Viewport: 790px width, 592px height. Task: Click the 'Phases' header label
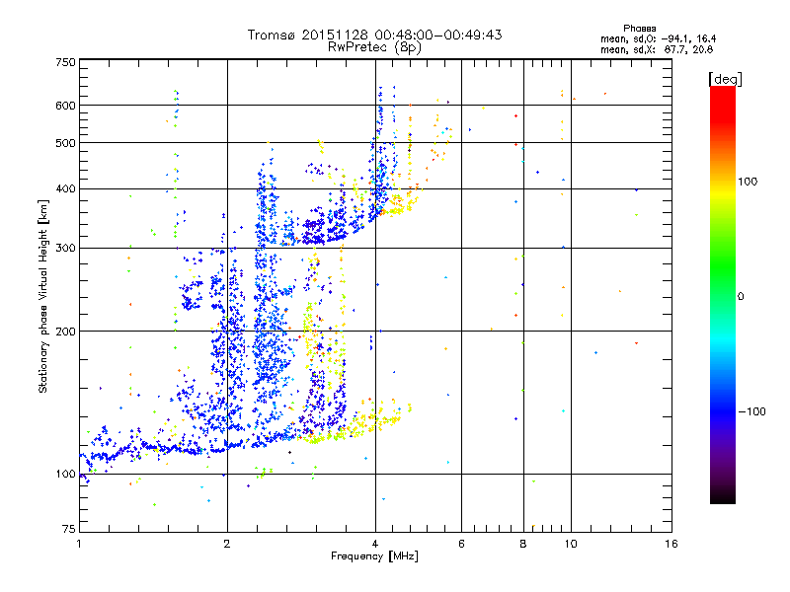point(639,29)
